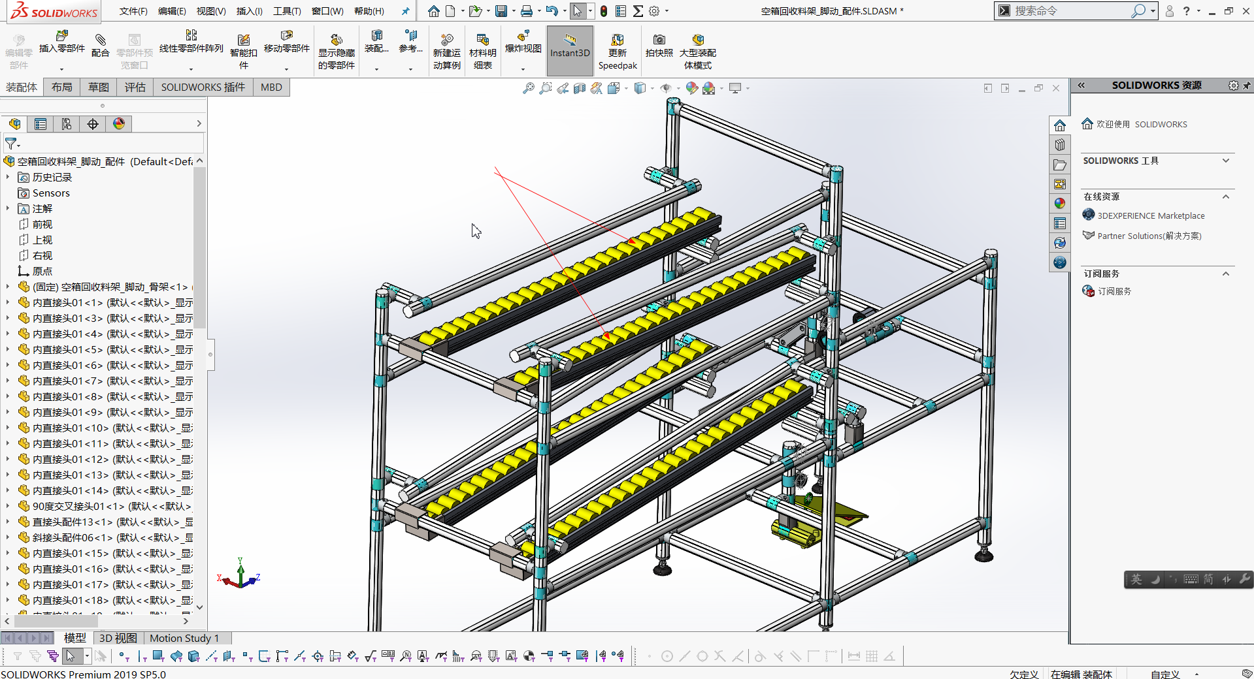Open Motion Study 1 tab
1254x679 pixels.
point(184,638)
